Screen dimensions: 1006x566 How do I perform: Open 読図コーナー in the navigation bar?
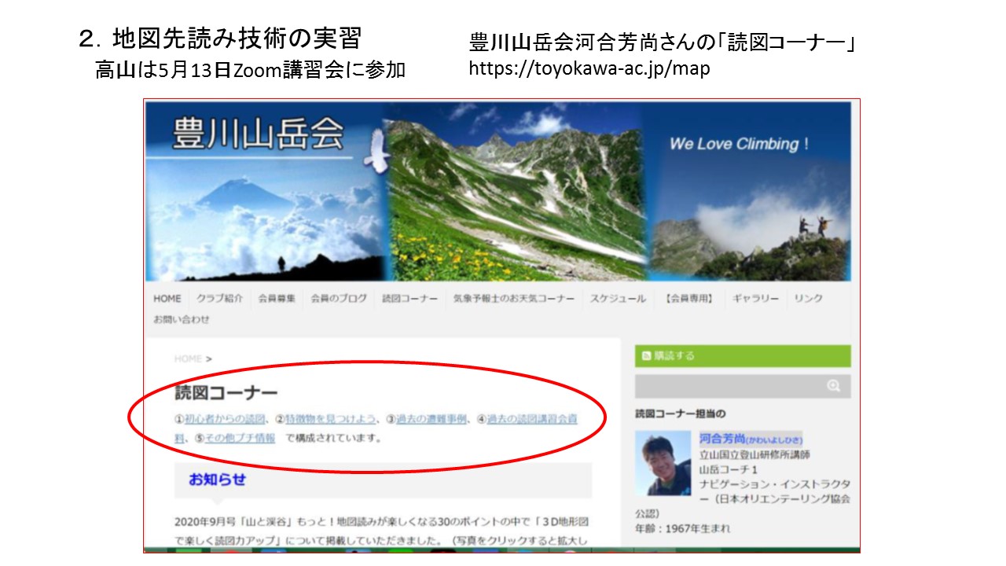410,299
